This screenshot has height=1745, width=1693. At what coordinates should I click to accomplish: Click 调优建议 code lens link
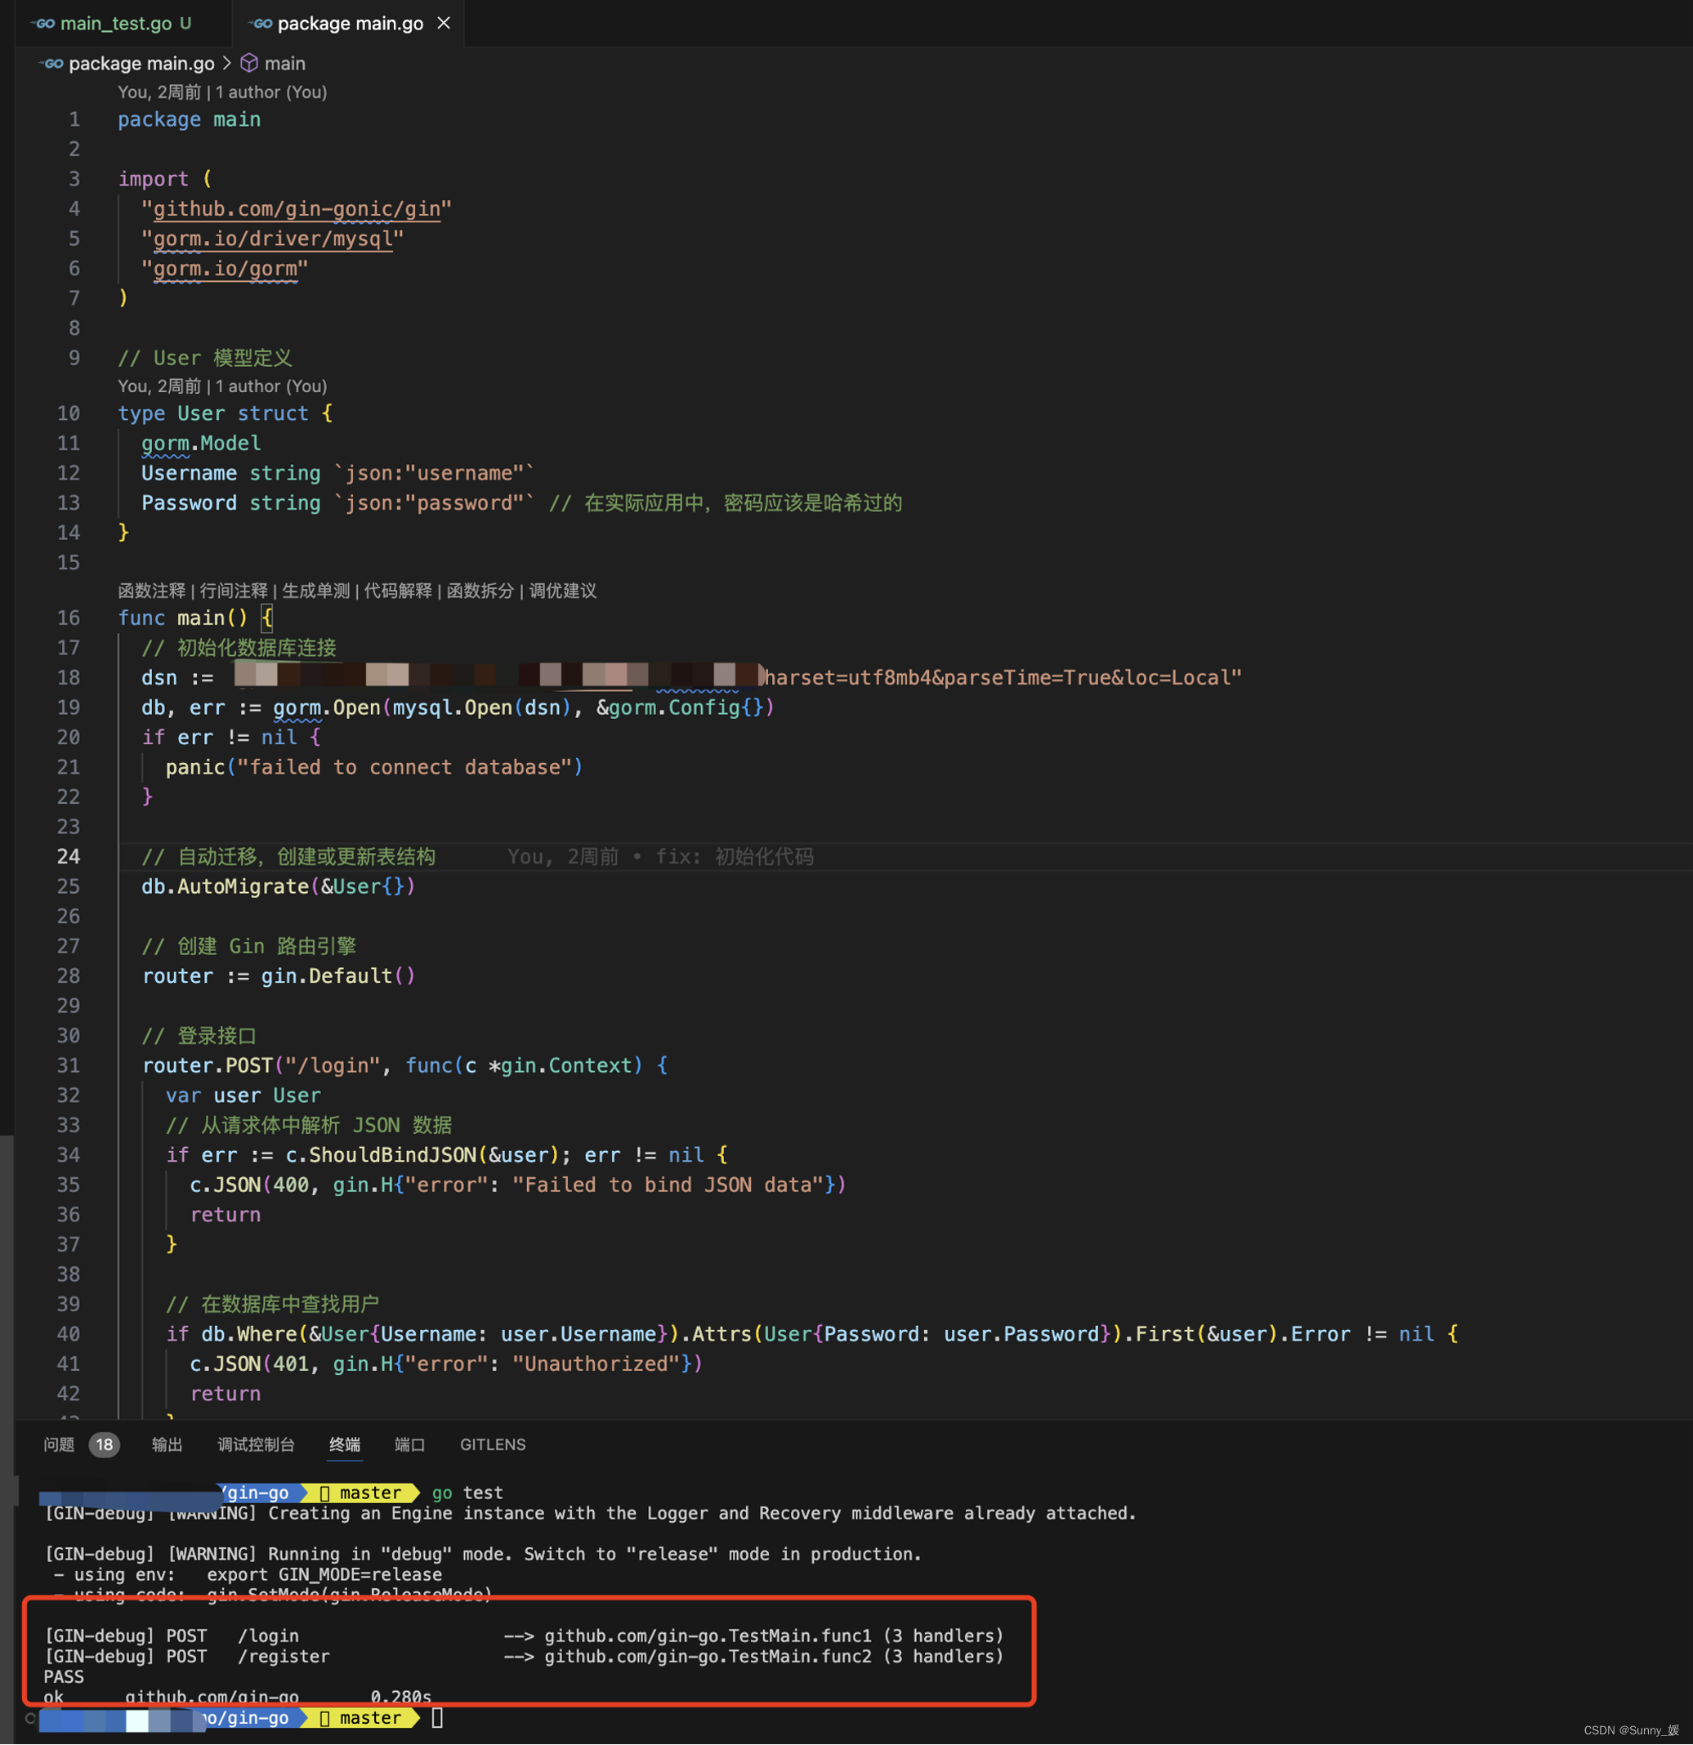tap(562, 591)
